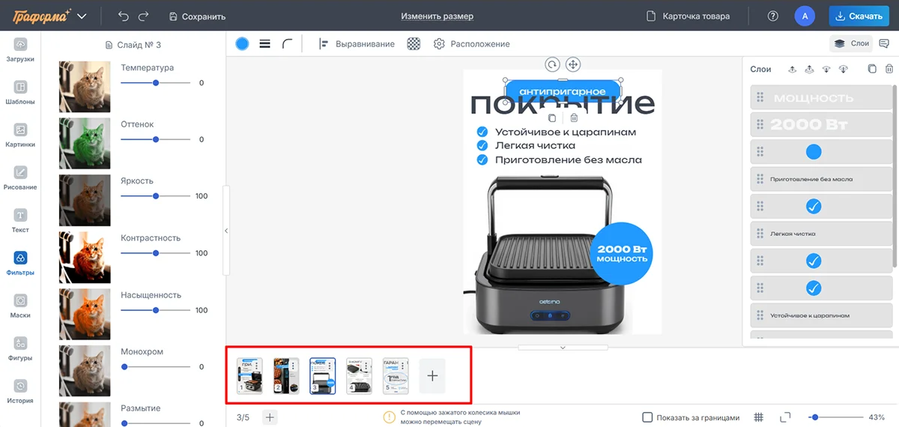The image size is (899, 427).
Task: Open the 'Фильтры' sidebar tab
Action: pos(20,264)
